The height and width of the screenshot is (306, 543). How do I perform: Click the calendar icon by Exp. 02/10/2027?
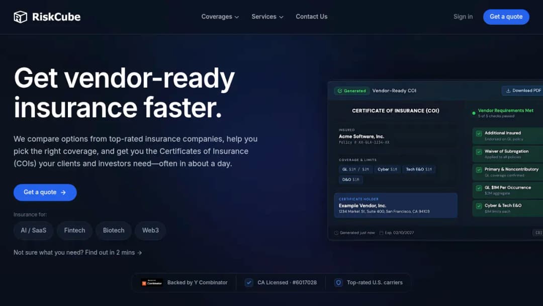(x=381, y=233)
